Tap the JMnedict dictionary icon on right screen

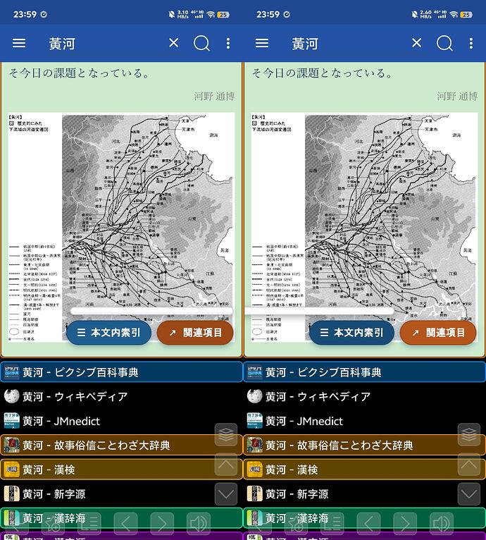255,421
